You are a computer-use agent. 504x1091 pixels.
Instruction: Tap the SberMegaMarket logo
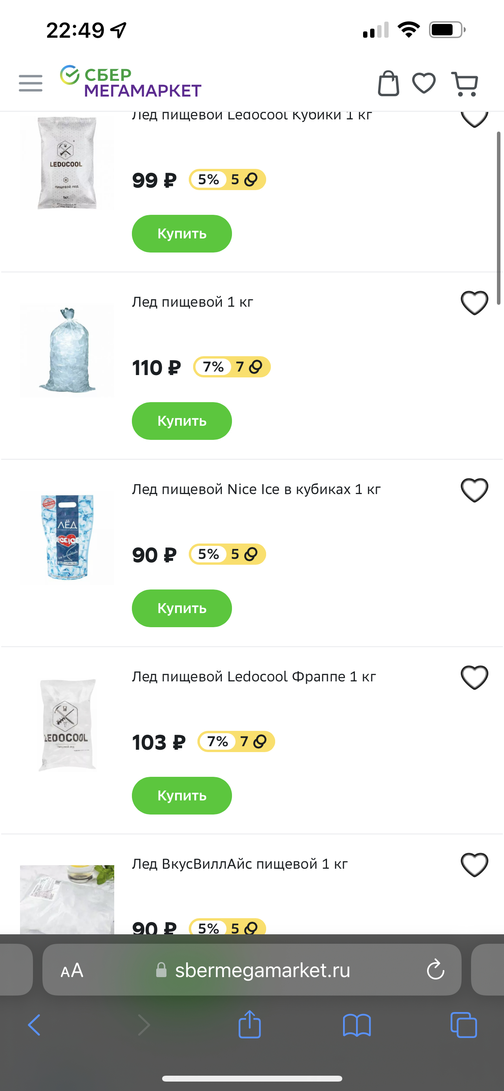tap(130, 82)
